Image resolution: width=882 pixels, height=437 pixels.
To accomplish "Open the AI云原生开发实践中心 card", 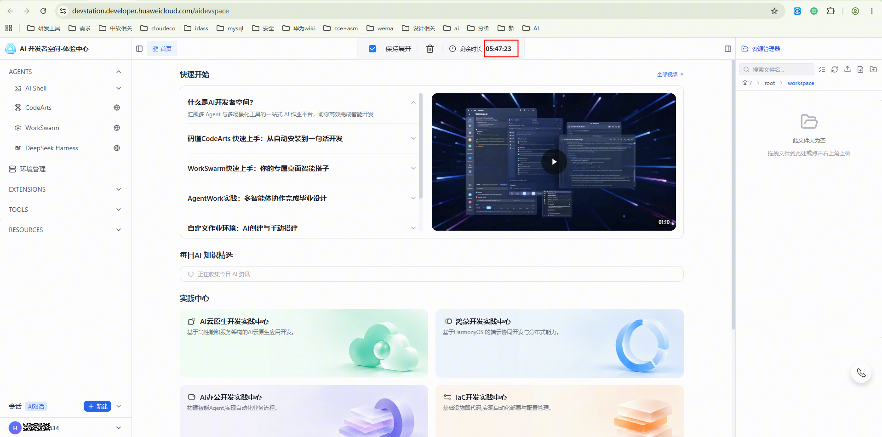I will [x=304, y=343].
